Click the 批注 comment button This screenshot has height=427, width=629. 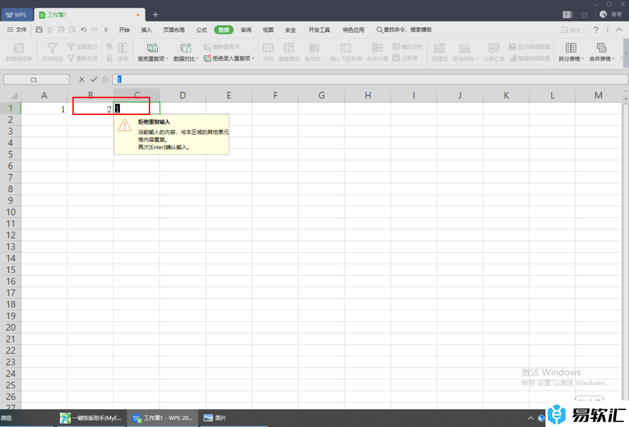[x=573, y=30]
